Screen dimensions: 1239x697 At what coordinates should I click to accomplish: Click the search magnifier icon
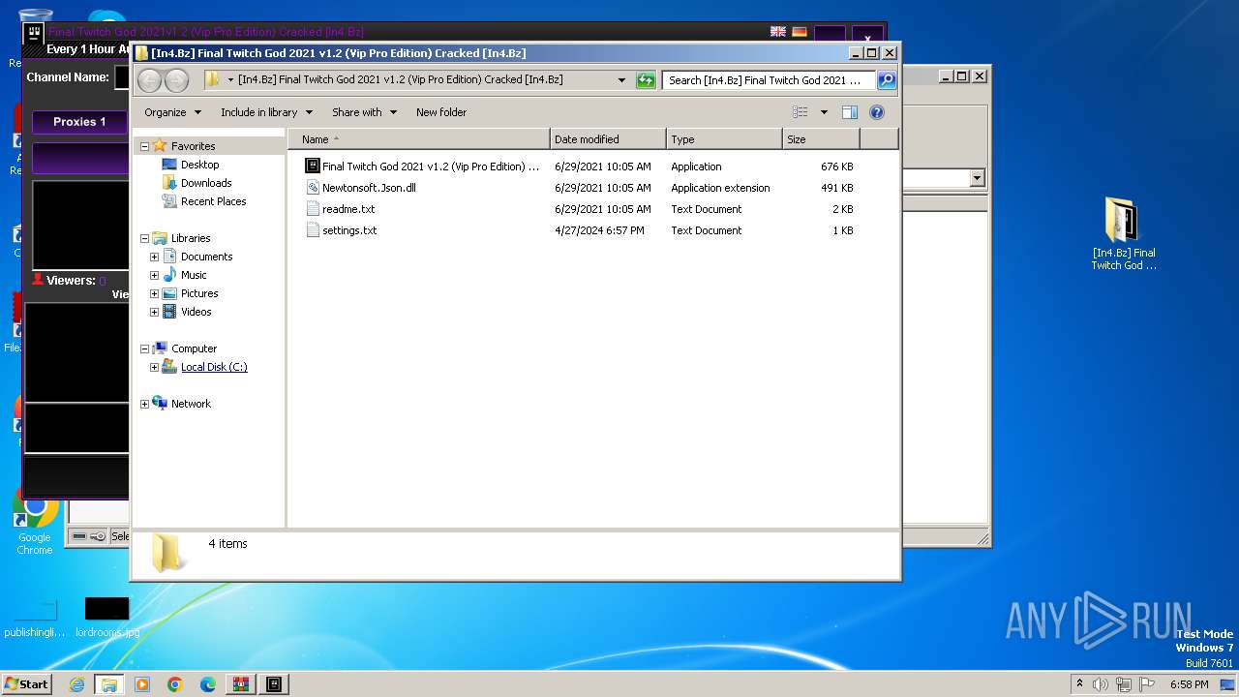click(x=886, y=80)
